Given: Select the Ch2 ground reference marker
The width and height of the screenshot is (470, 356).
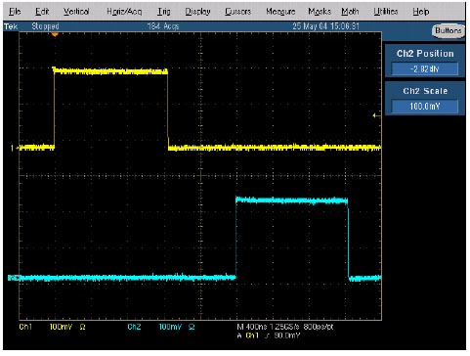Looking at the screenshot, I should coord(14,278).
